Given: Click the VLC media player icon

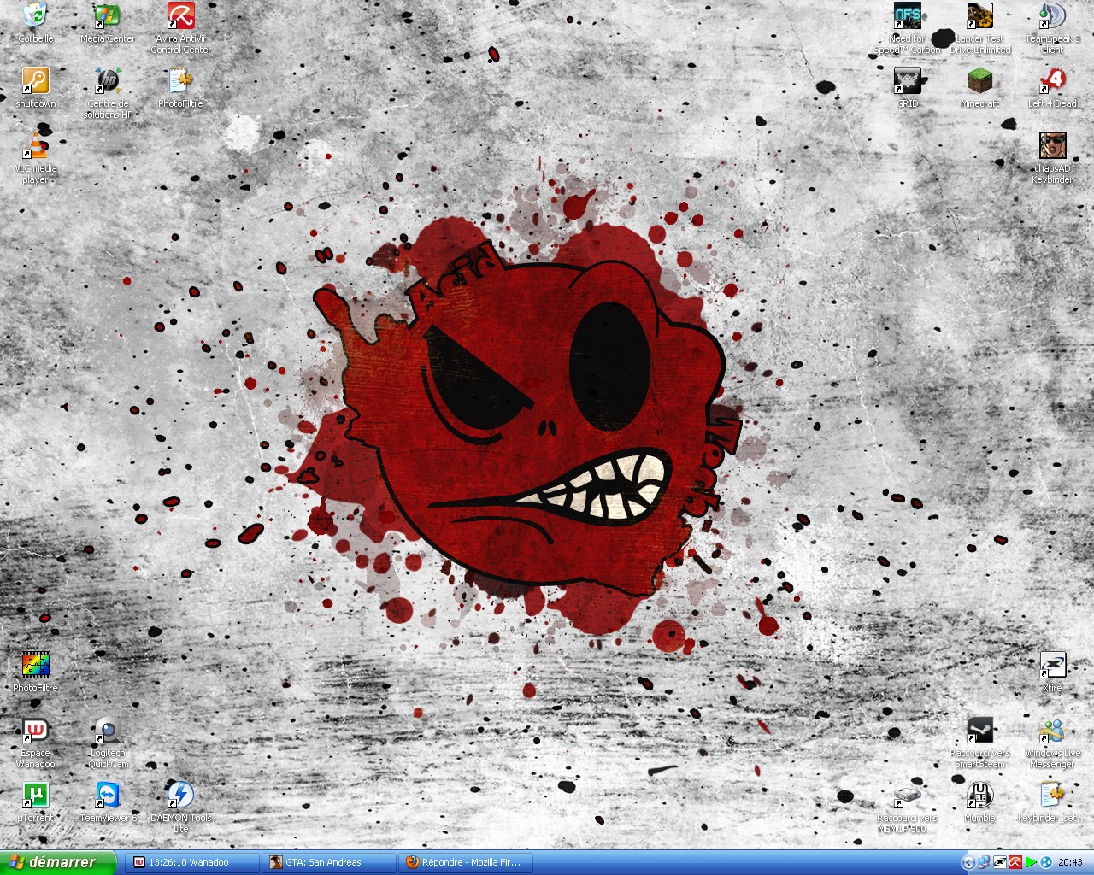Looking at the screenshot, I should pos(35,146).
